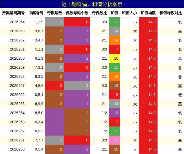
Task: Click 小 in row 2026256
Action: click(x=135, y=95)
